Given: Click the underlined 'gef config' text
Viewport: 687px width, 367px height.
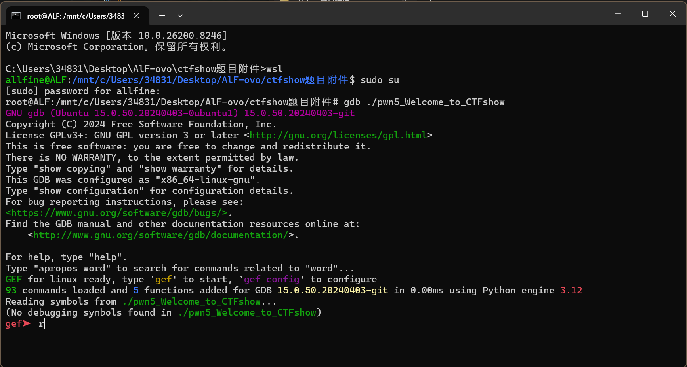Looking at the screenshot, I should [x=271, y=279].
